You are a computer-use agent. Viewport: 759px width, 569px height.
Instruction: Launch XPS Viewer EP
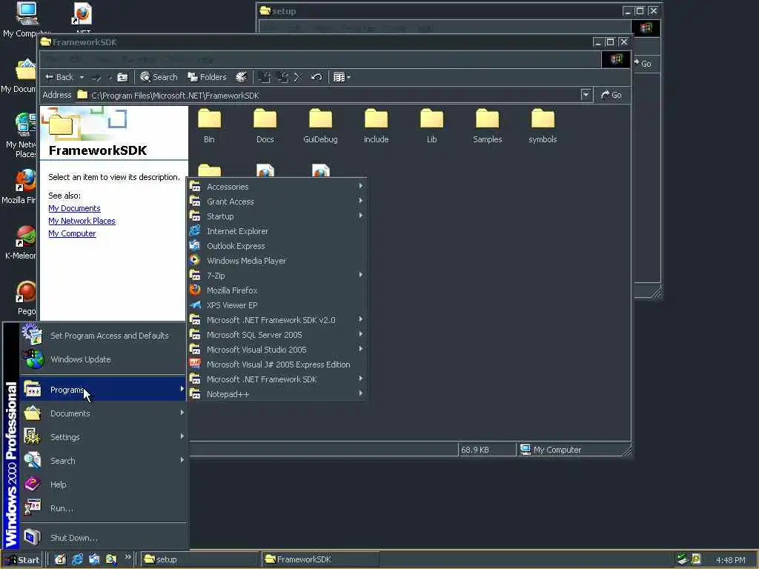pos(277,305)
